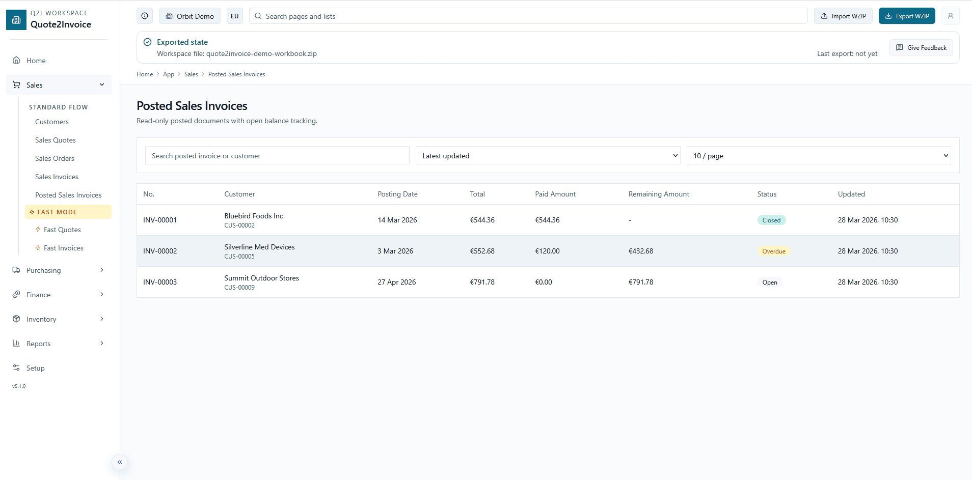The width and height of the screenshot is (972, 480).
Task: Open the 10 / page dropdown
Action: (x=818, y=156)
